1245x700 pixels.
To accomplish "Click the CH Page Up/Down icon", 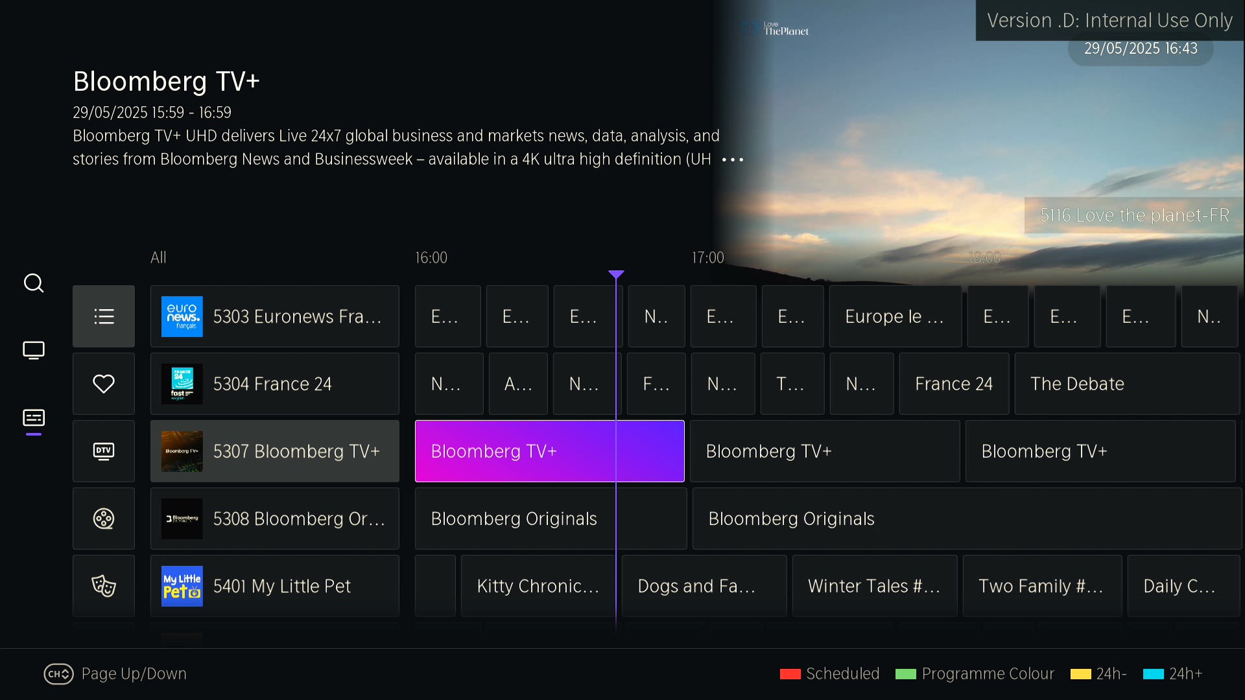I will tap(58, 674).
